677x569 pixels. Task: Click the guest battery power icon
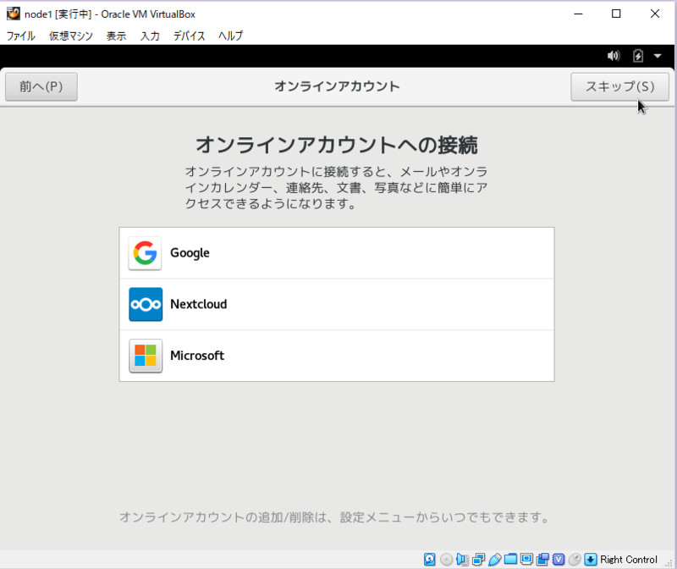pyautogui.click(x=638, y=56)
